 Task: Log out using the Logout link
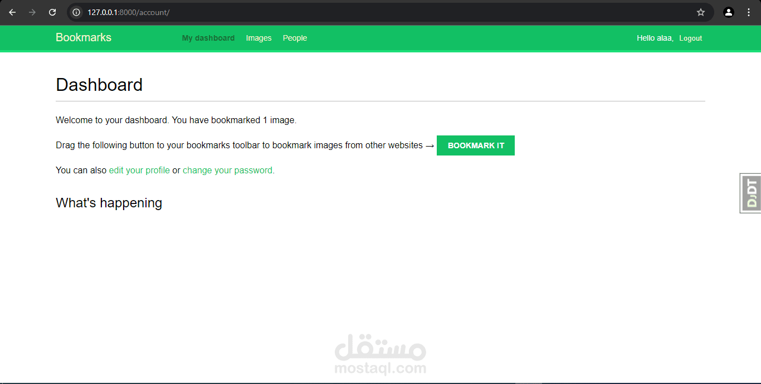(691, 38)
